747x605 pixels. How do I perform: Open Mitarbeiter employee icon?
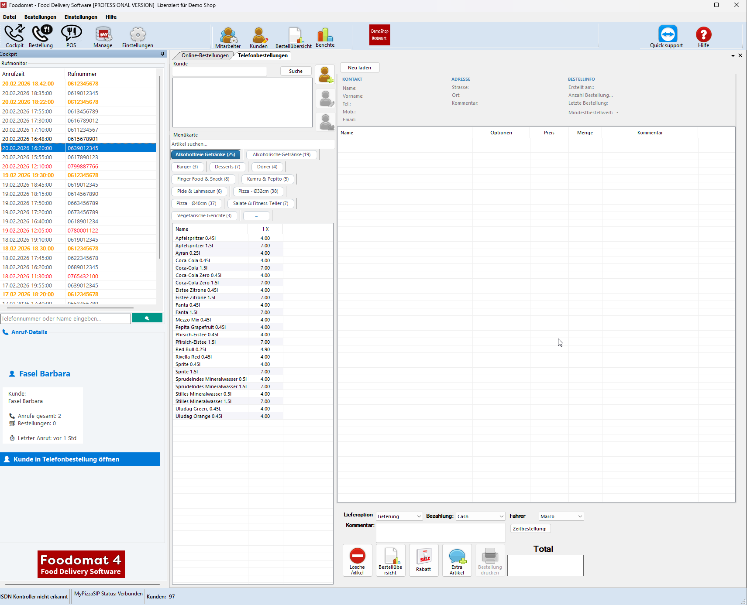point(228,35)
